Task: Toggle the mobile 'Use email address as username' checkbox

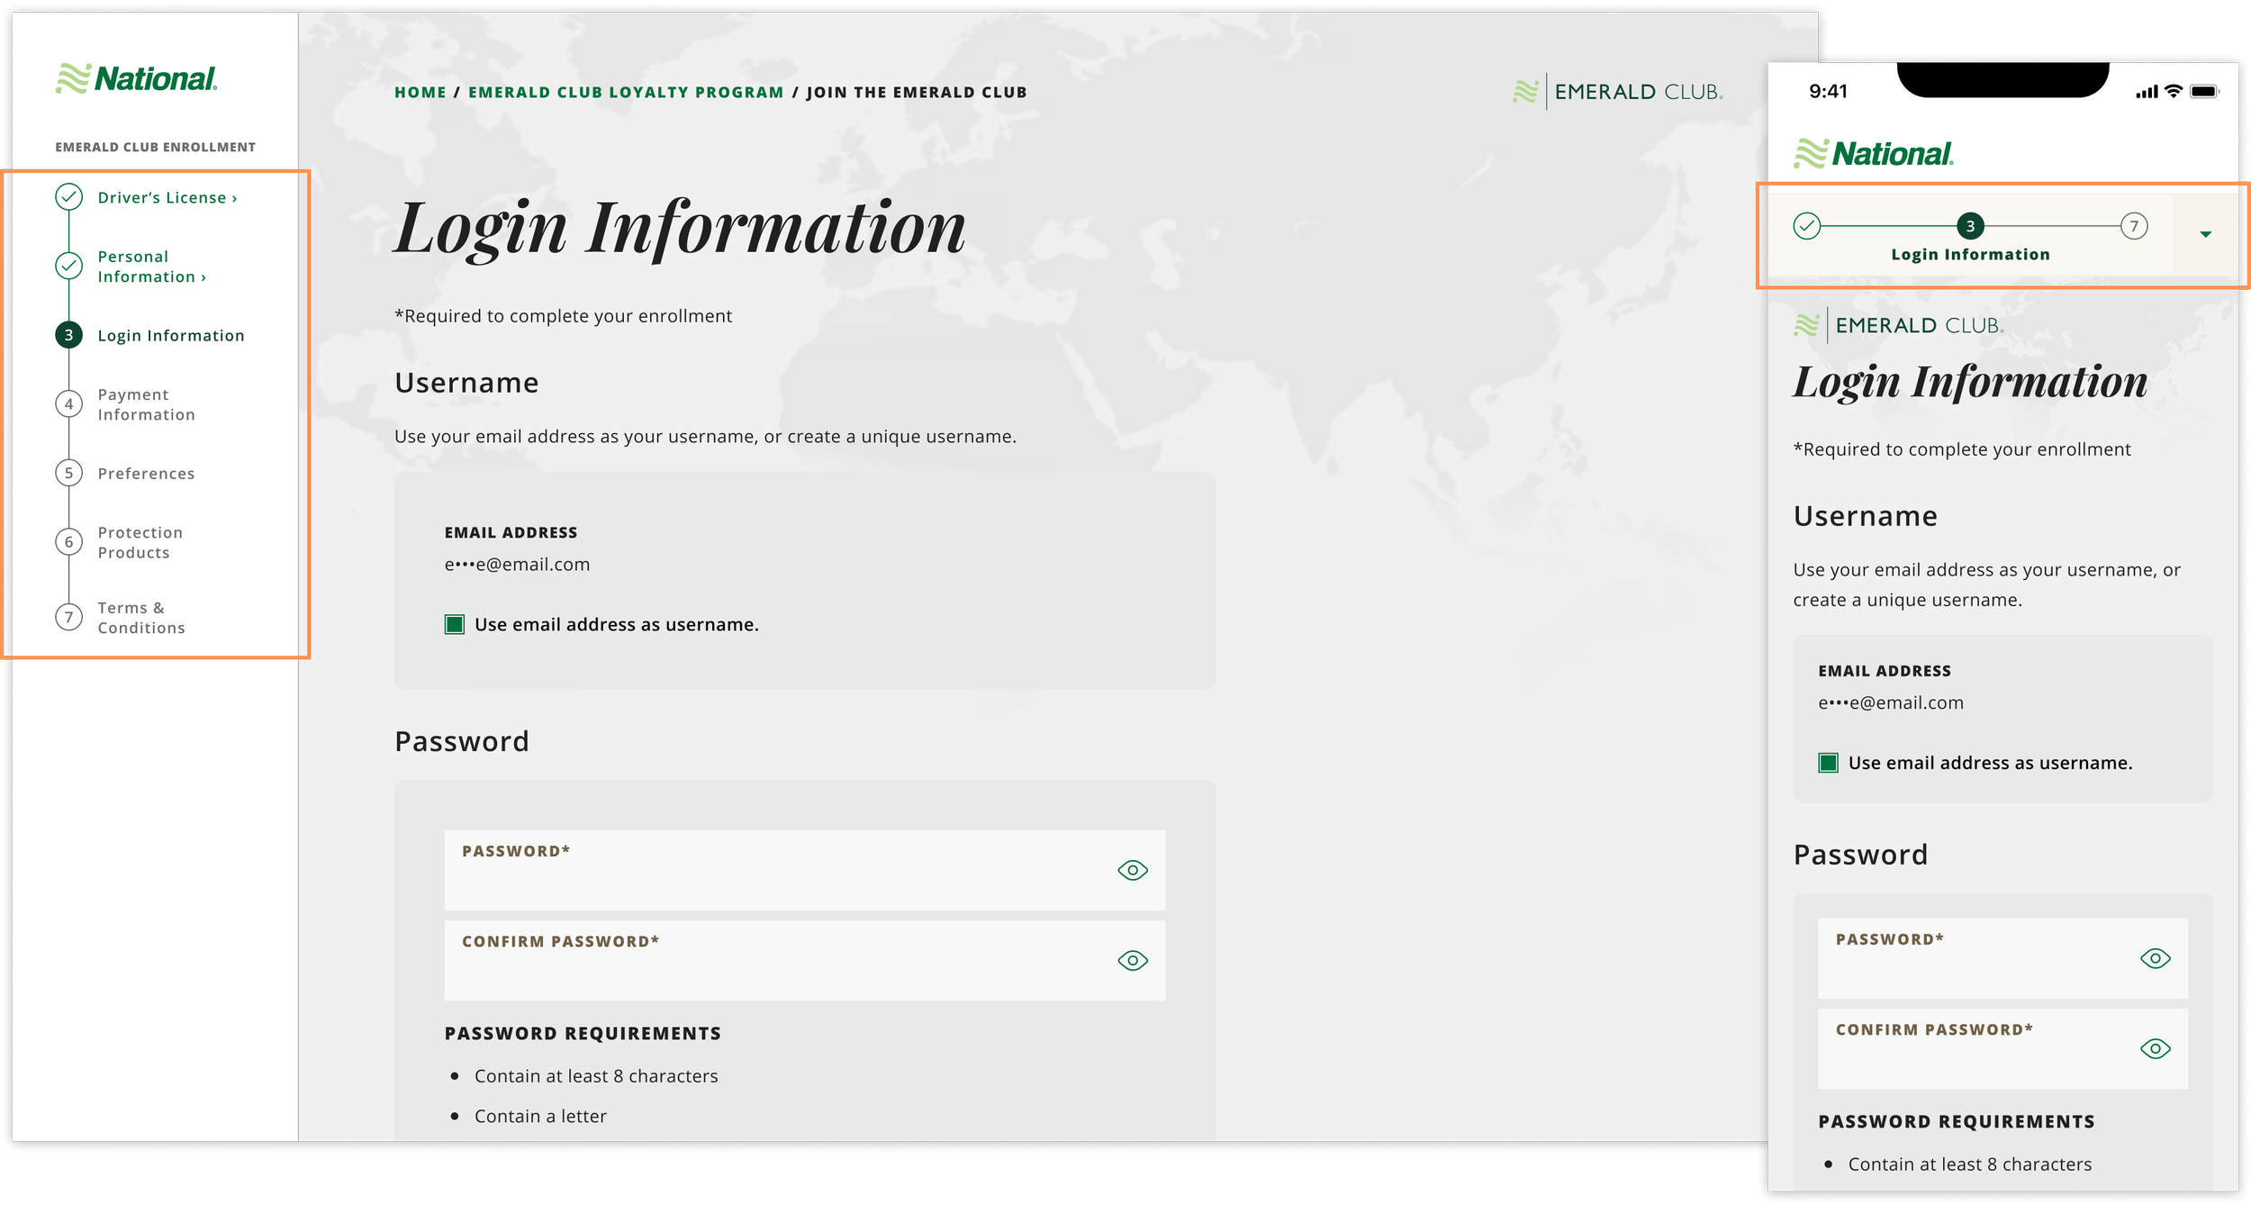Action: (x=1828, y=763)
